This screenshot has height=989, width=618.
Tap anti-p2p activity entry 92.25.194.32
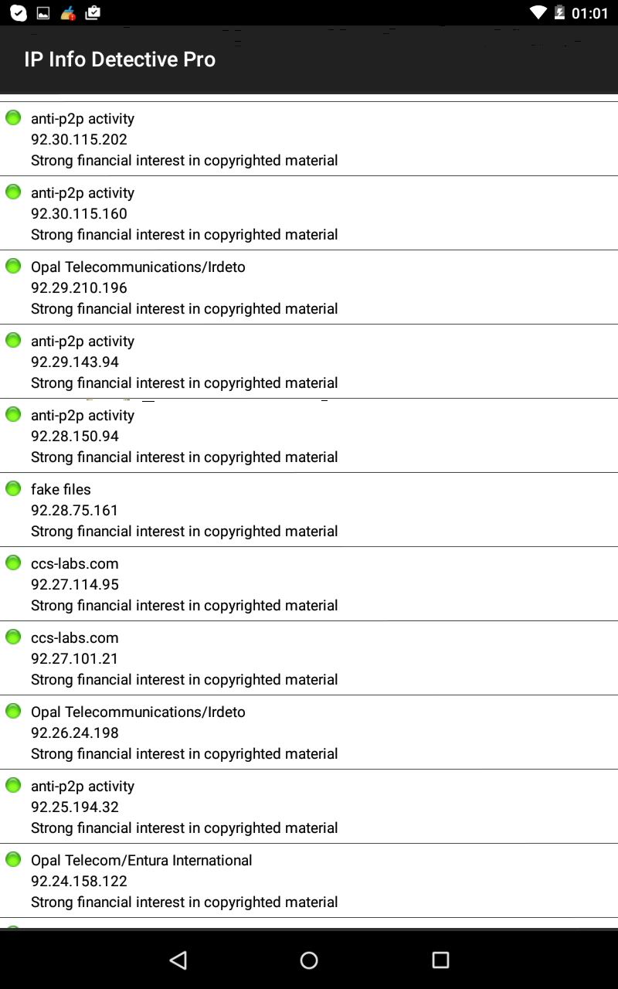click(309, 807)
